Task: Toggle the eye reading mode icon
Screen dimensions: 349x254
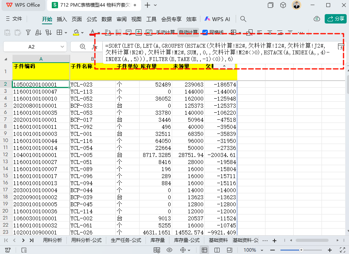Action: [x=169, y=250]
